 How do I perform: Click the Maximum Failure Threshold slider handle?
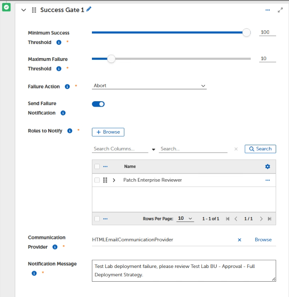point(111,59)
